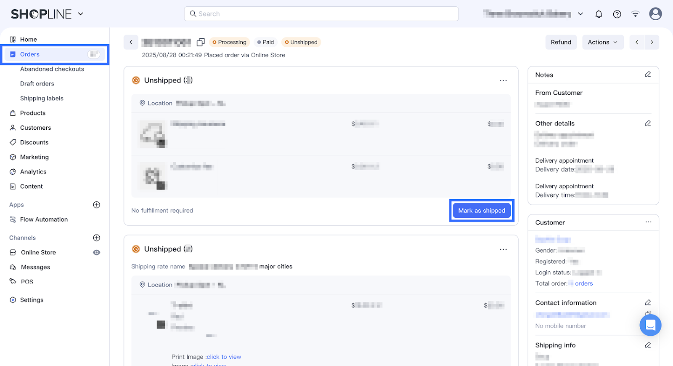Open the live chat bubble

pyautogui.click(x=650, y=325)
